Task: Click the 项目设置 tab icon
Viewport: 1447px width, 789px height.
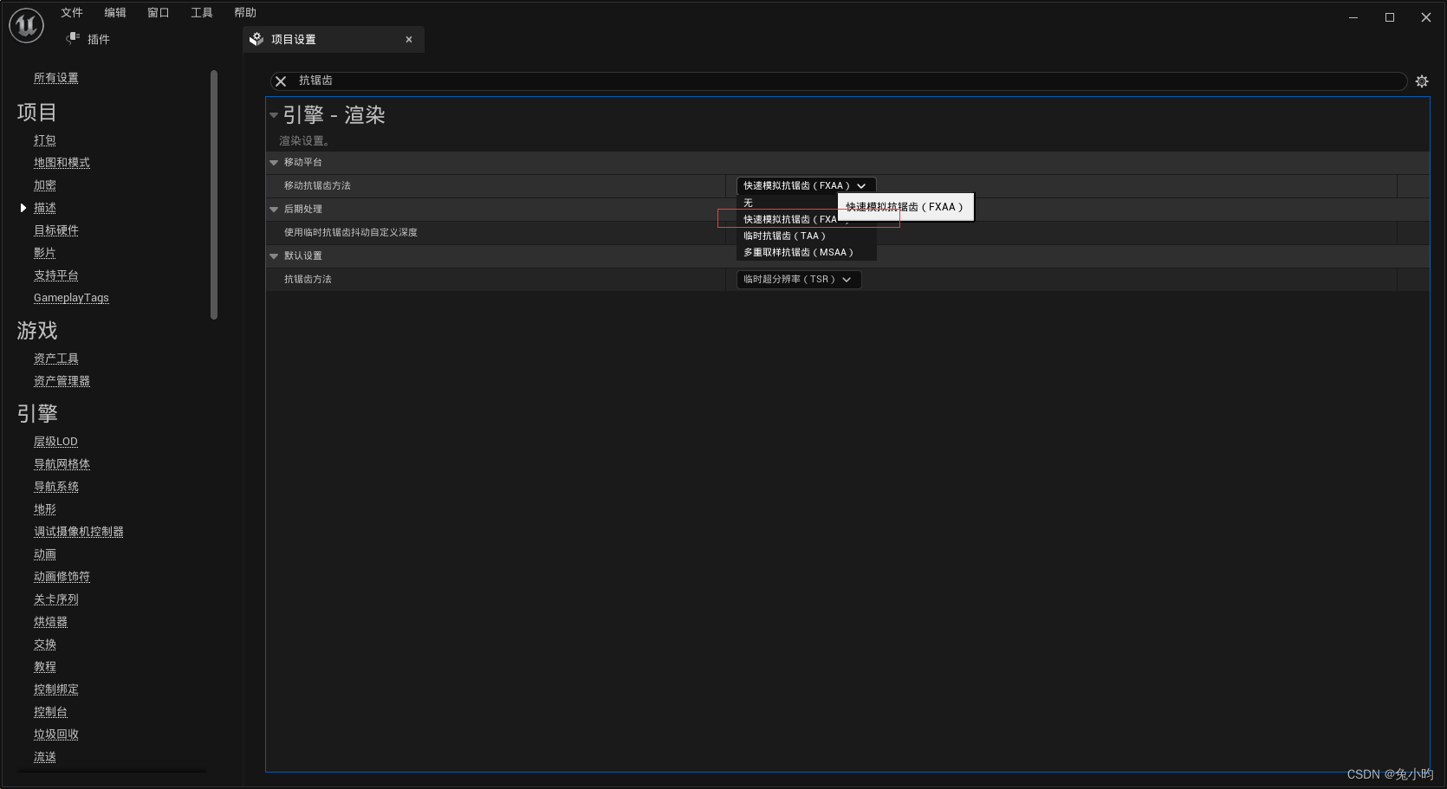Action: 256,39
